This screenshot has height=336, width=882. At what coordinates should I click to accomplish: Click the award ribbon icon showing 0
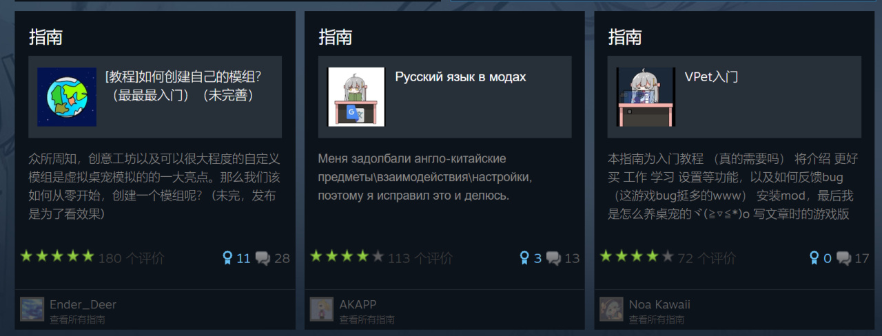(x=814, y=258)
